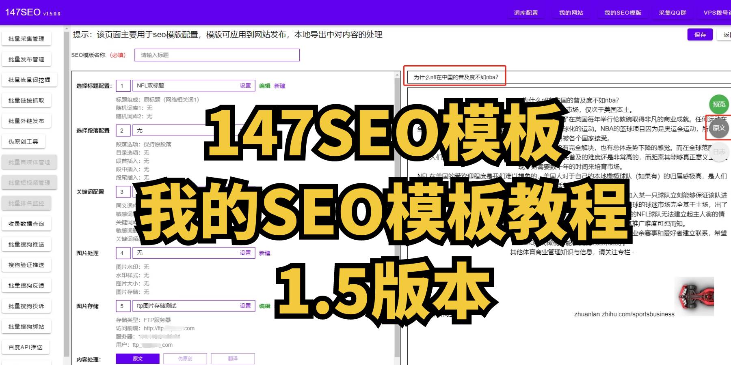Screen dimensions: 731x365
Task: Focus the SEO模板名称 input field
Action: 217,55
